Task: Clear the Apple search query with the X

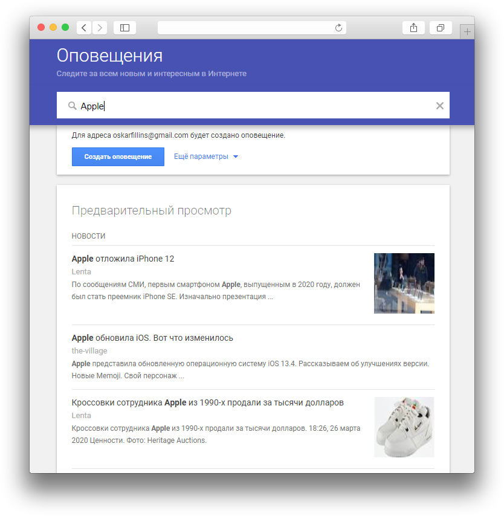Action: pos(440,106)
